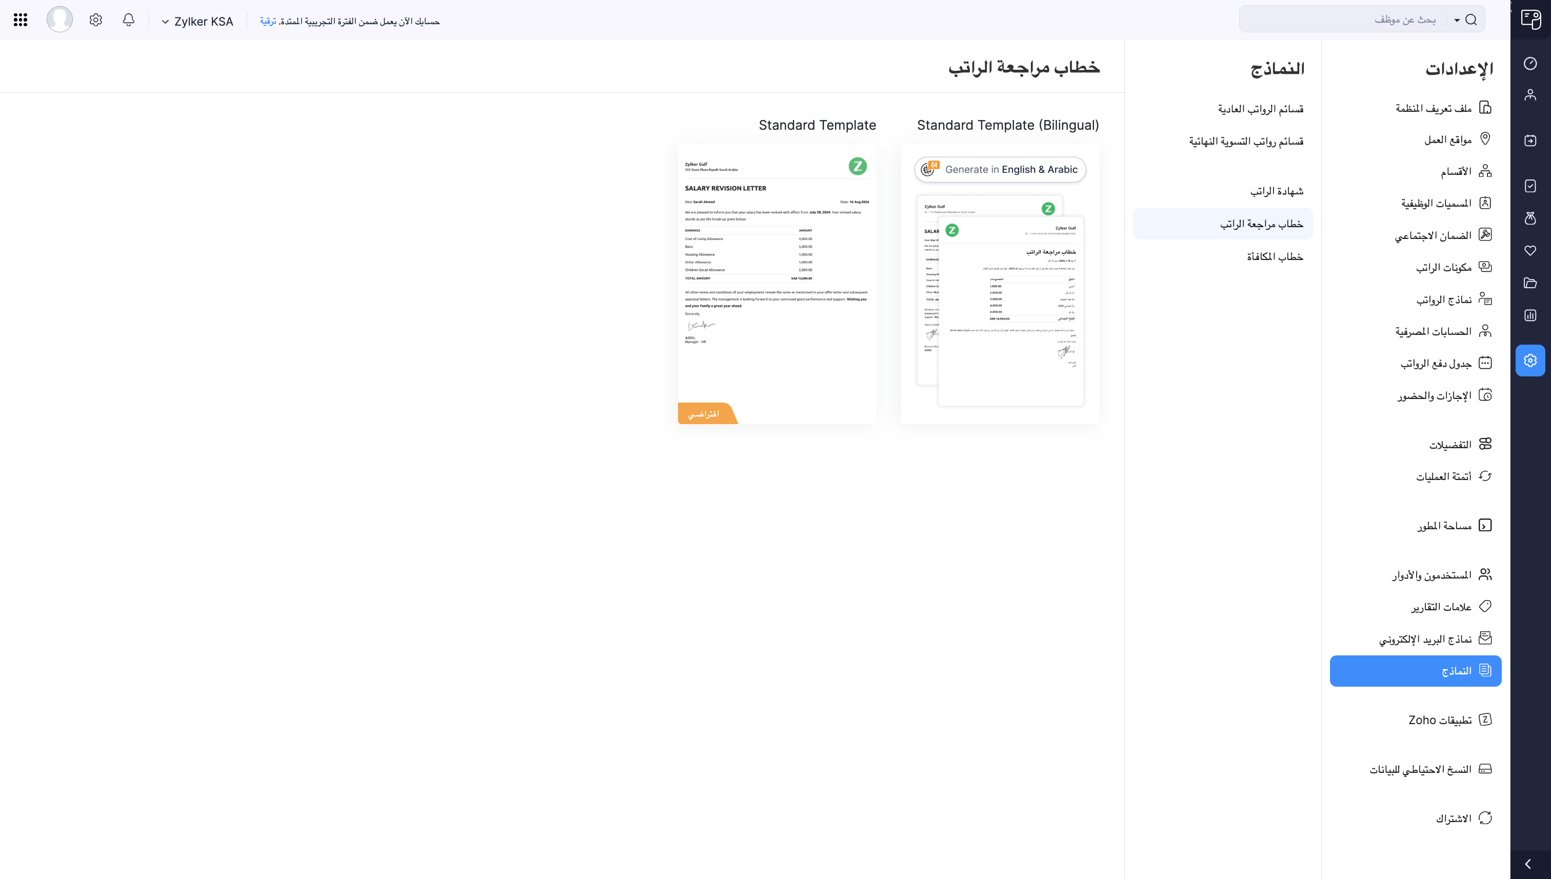Open the Approvals checkbox icon in right rail
1551x879 pixels.
1530,186
